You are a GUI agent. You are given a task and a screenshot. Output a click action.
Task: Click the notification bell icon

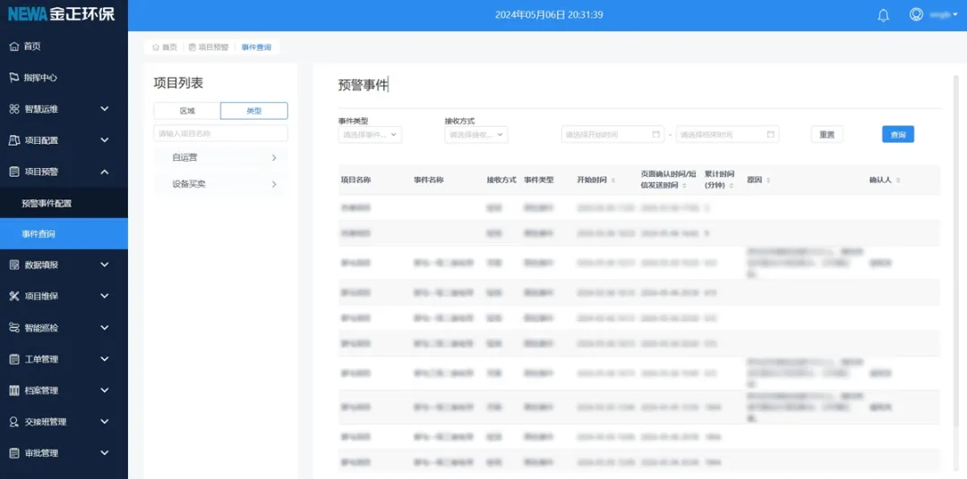click(x=883, y=15)
